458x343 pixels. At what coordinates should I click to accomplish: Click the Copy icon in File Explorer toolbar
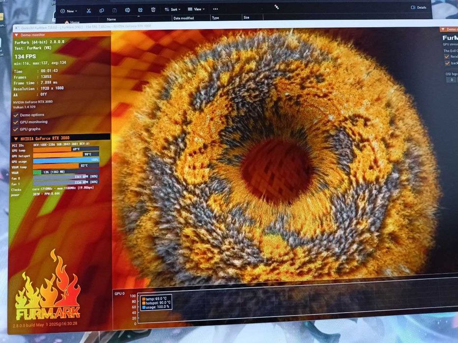(102, 10)
